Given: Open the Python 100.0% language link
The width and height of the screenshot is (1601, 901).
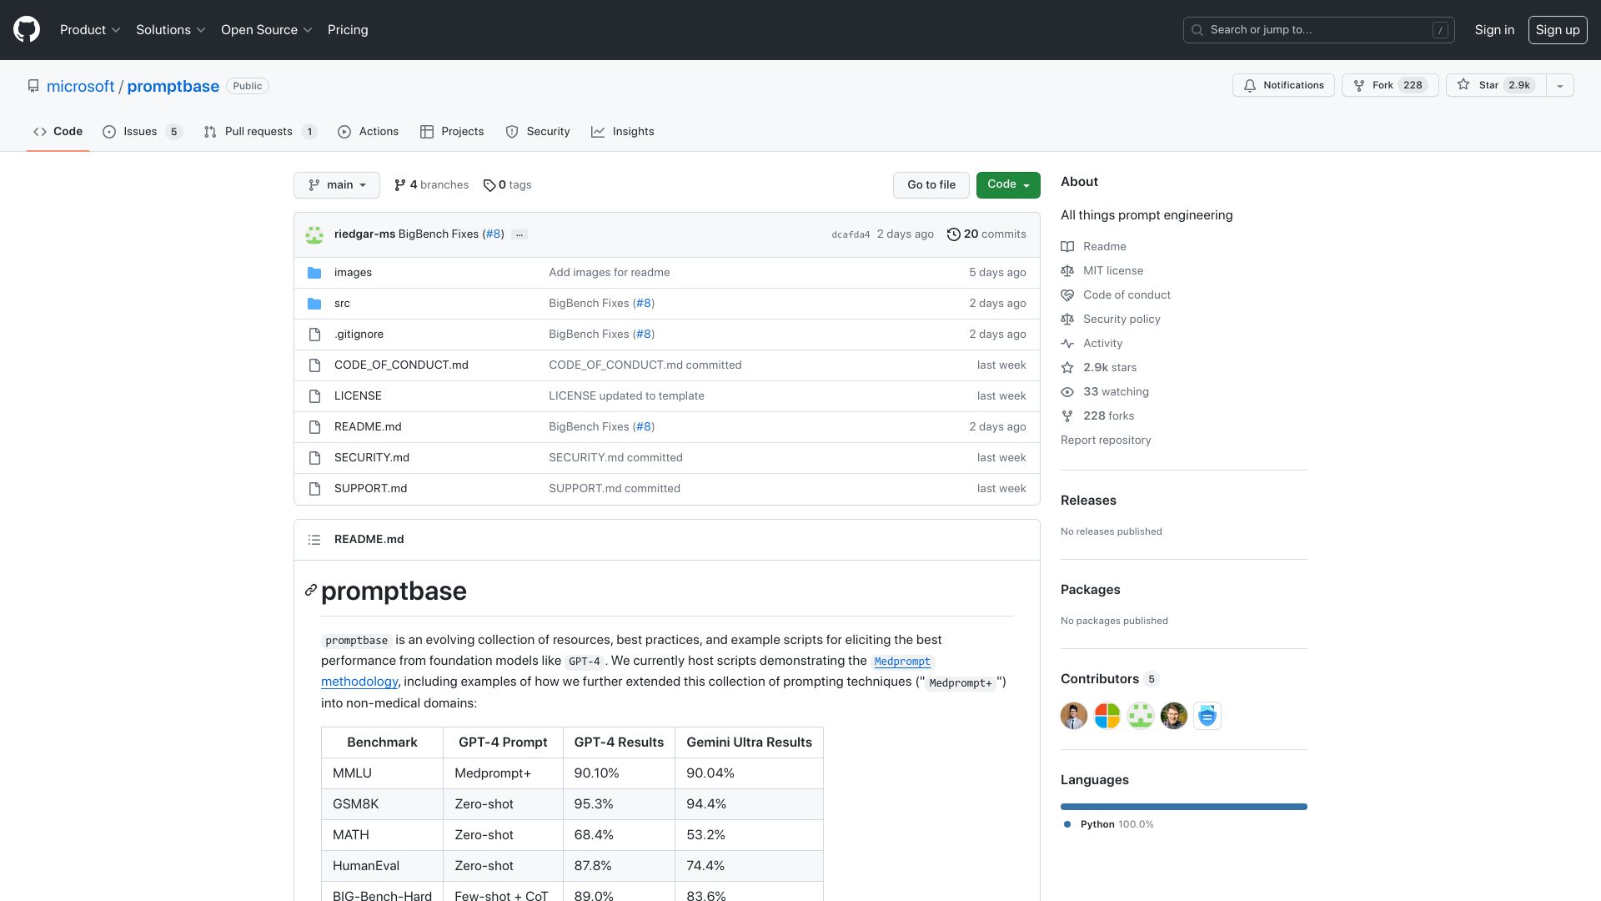Looking at the screenshot, I should (1109, 824).
